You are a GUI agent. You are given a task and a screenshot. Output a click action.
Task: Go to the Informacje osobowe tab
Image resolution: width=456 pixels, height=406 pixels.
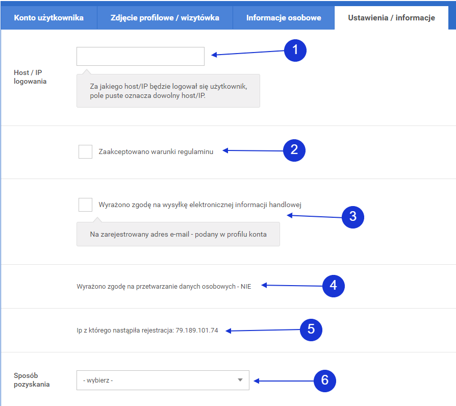284,18
